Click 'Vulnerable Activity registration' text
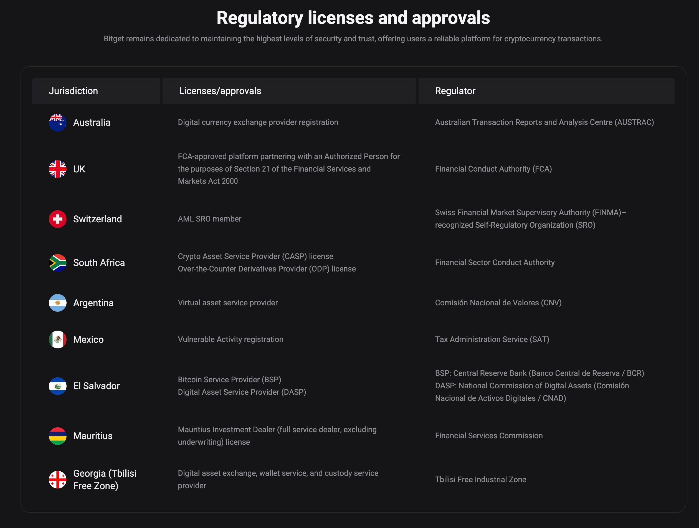 click(x=231, y=340)
